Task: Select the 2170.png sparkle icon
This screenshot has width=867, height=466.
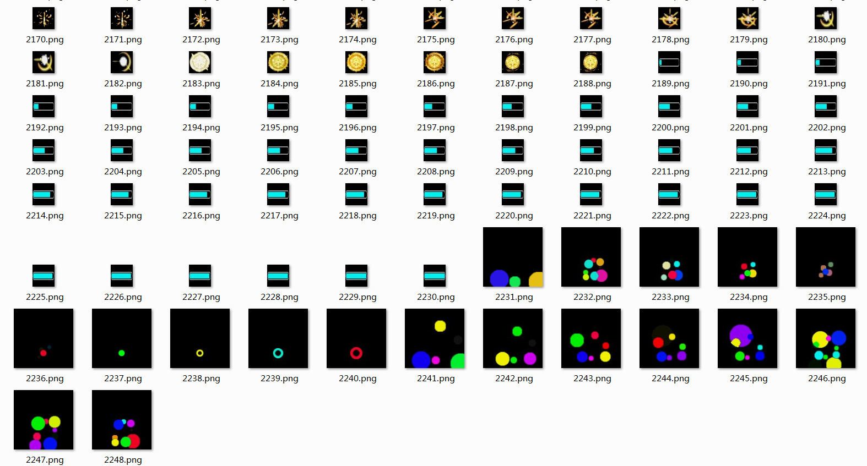Action: [44, 19]
